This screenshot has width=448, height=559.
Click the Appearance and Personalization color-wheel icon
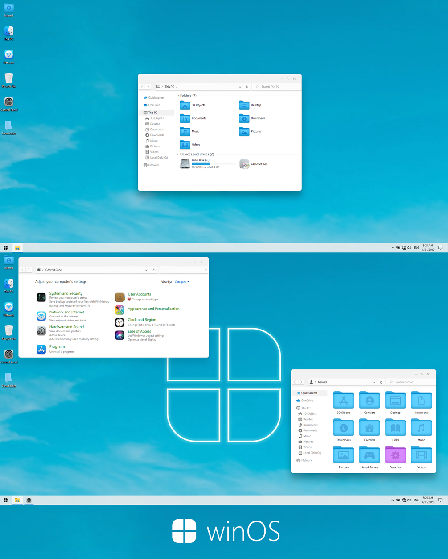coord(120,309)
